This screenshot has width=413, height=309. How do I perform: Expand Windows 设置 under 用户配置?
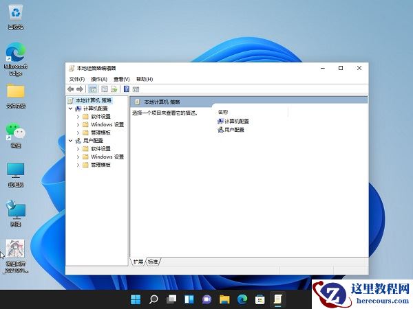[78, 157]
